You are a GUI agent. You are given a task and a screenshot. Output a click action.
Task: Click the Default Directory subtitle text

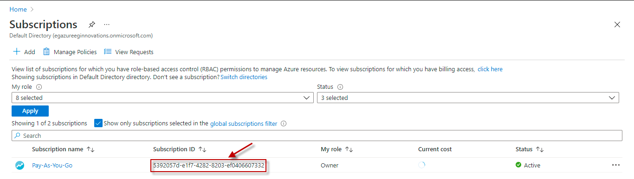click(x=81, y=35)
